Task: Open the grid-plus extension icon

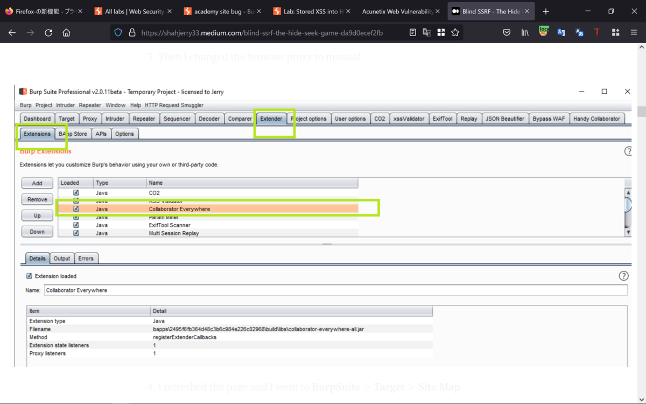Action: 615,33
